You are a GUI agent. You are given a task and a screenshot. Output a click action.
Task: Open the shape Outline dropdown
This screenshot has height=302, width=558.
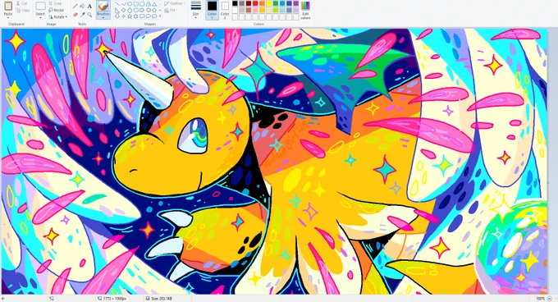174,3
